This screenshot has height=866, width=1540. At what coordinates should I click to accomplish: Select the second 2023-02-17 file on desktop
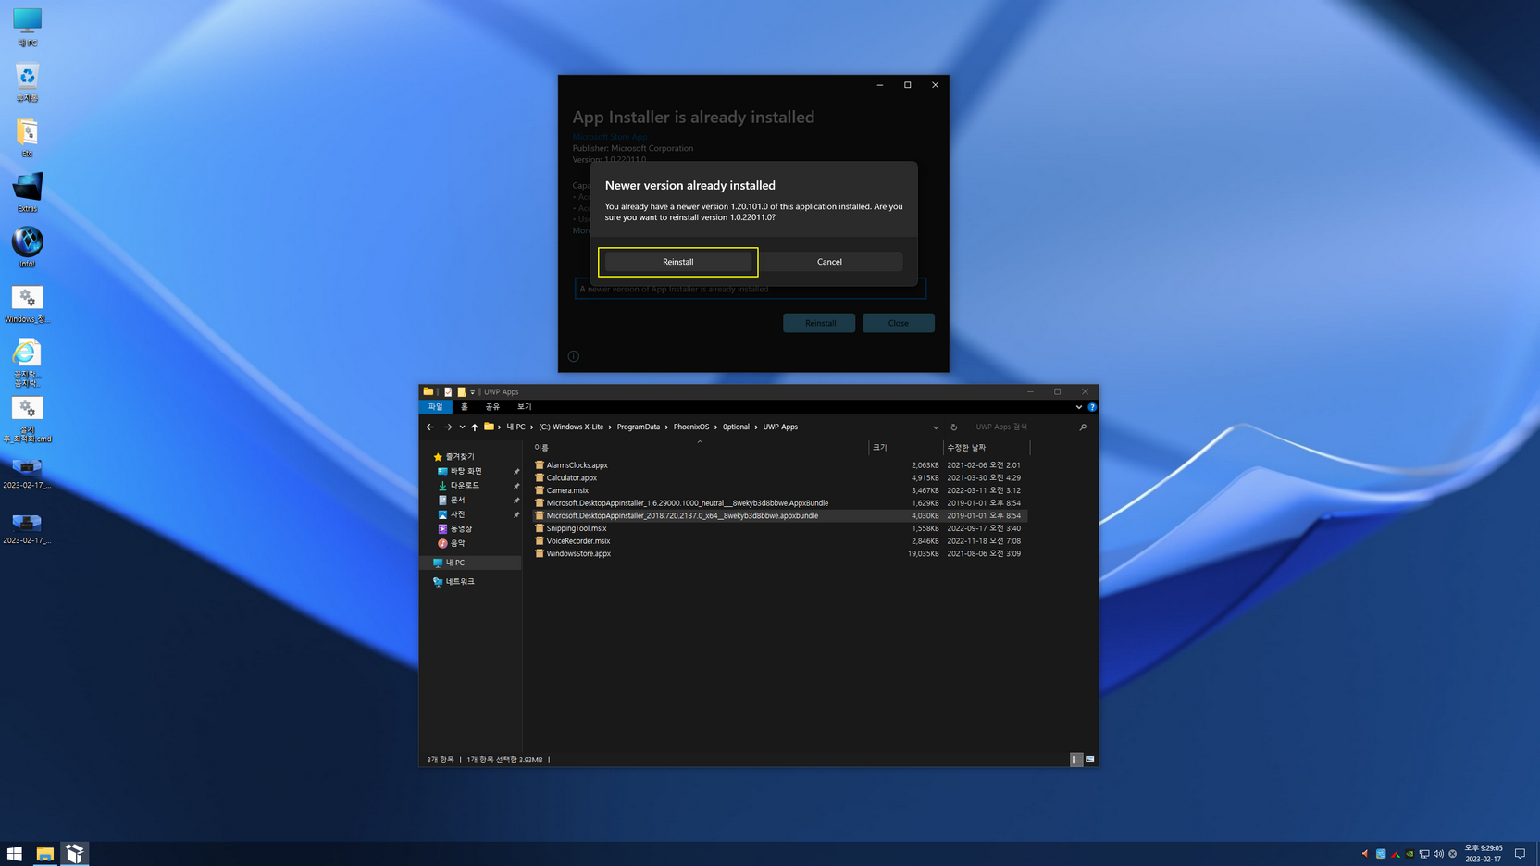click(x=27, y=529)
